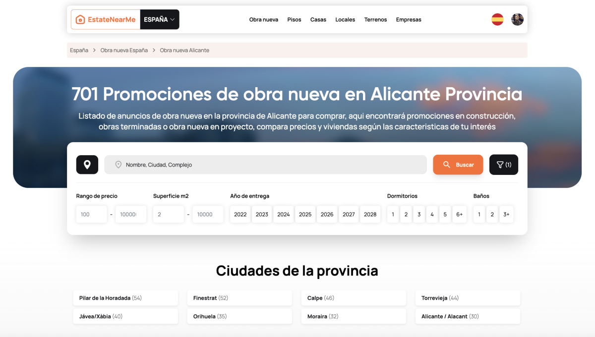This screenshot has width=595, height=337.
Task: Select the 3+ bathrooms option
Action: [x=506, y=214]
